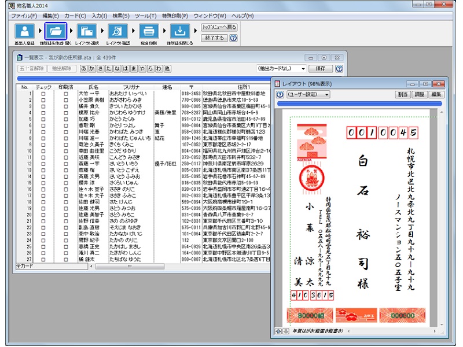The image size is (463, 347).
Task: Click the 編集 button in Layout window
Action: 436,94
